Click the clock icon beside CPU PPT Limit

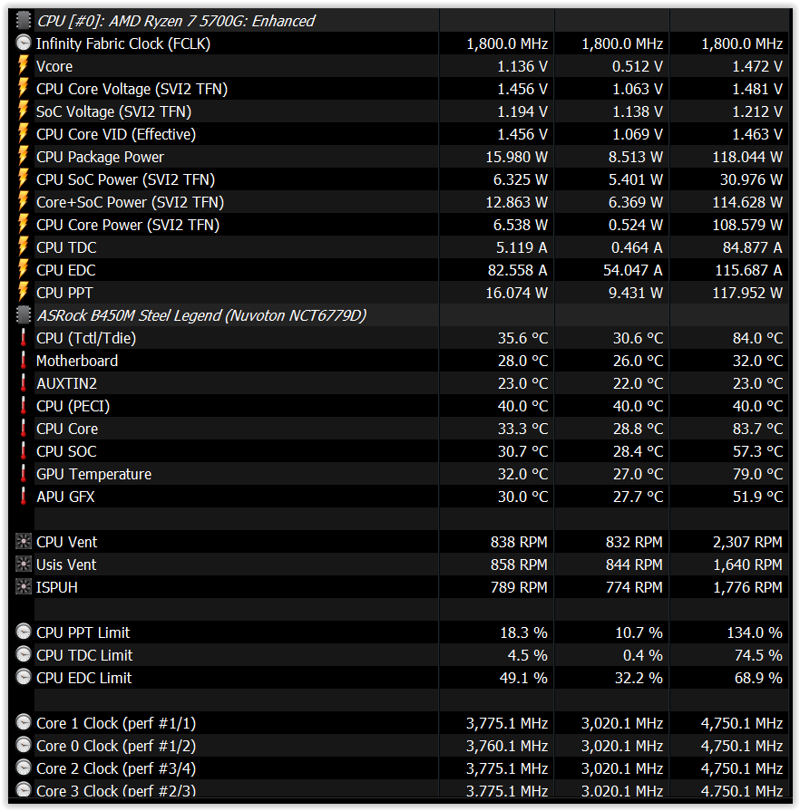pos(24,632)
